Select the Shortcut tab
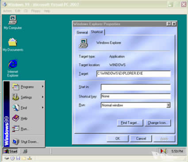 coord(97,32)
